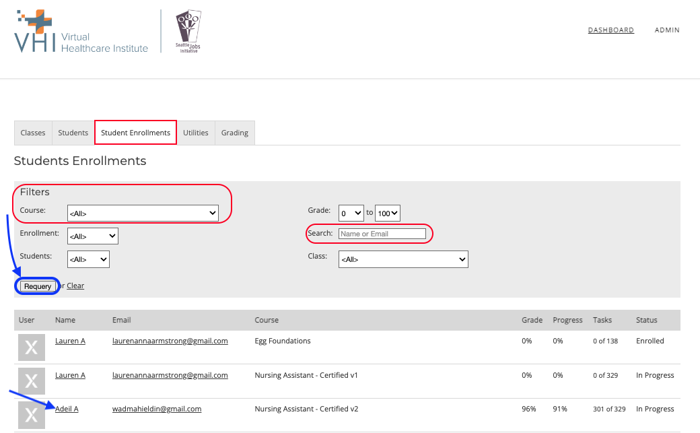Click wadmahieldin@gmail.com email link
This screenshot has width=700, height=433.
coord(157,409)
